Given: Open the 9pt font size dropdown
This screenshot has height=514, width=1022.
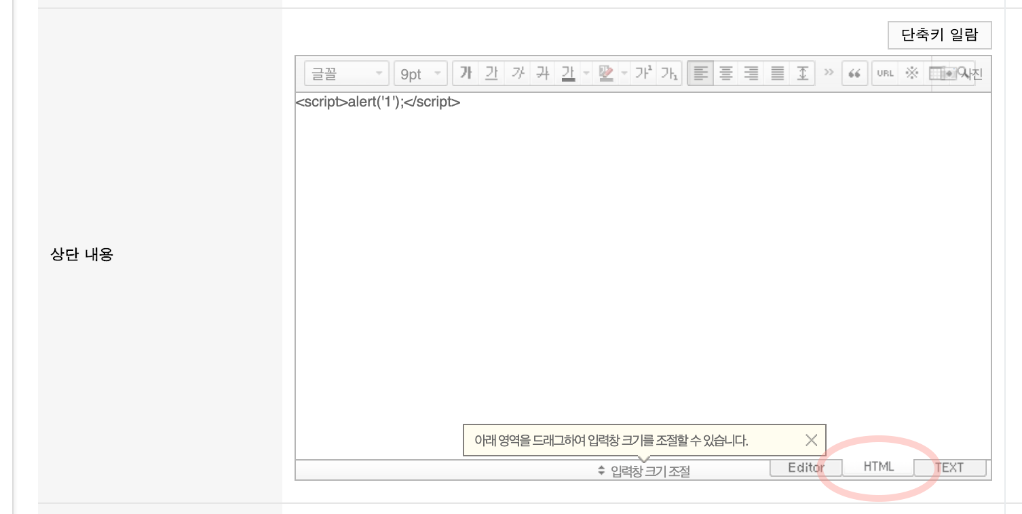Looking at the screenshot, I should coord(420,74).
